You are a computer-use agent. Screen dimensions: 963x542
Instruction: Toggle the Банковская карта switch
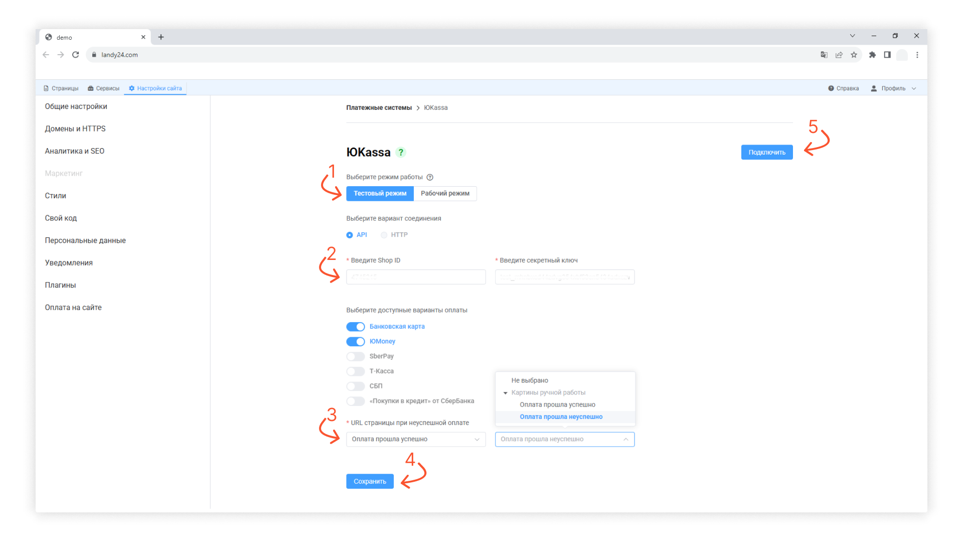point(356,327)
